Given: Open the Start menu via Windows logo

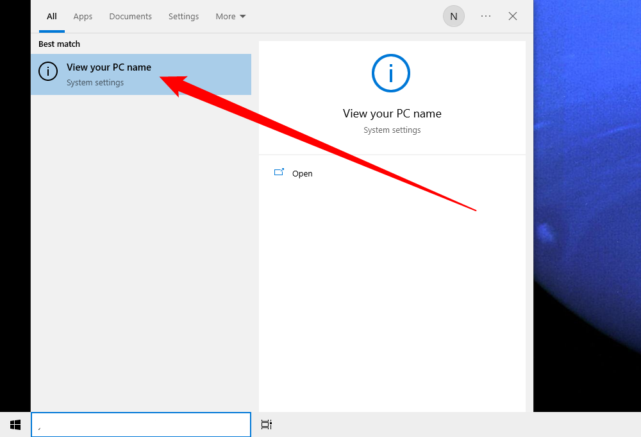Looking at the screenshot, I should [x=15, y=424].
